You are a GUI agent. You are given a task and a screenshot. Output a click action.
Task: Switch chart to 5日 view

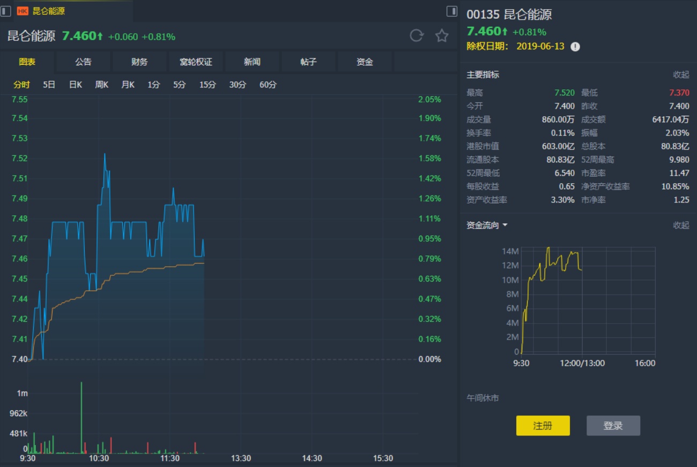pyautogui.click(x=49, y=85)
